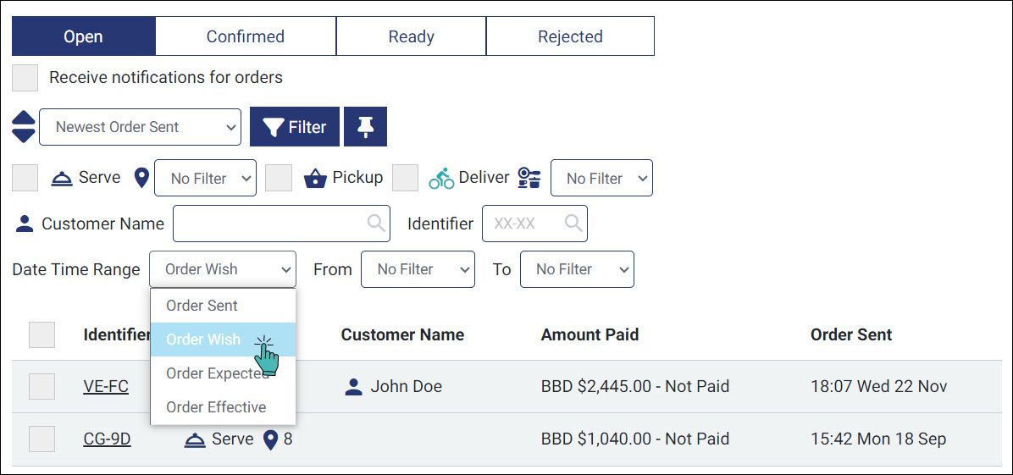Focus the Customer Name search field
The image size is (1013, 475).
(281, 224)
